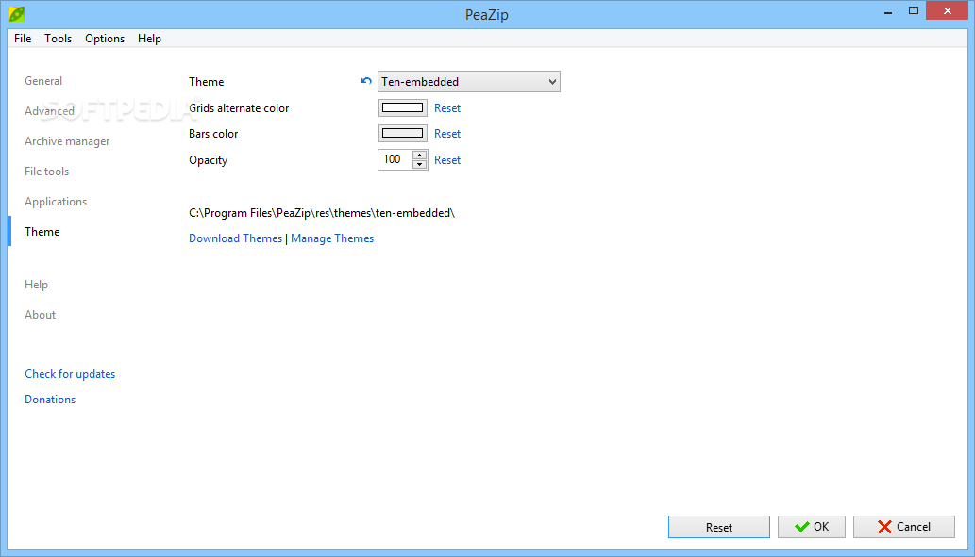Screen dimensions: 975x557
Task: Select the Advanced settings section
Action: click(x=49, y=111)
